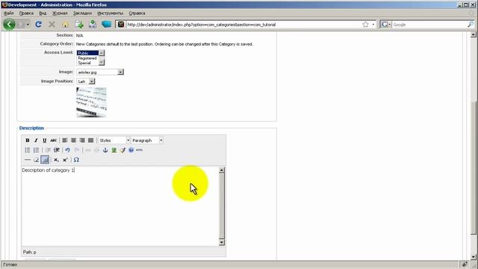This screenshot has width=478, height=269.
Task: Open the Styles dropdown in editor
Action: (114, 140)
